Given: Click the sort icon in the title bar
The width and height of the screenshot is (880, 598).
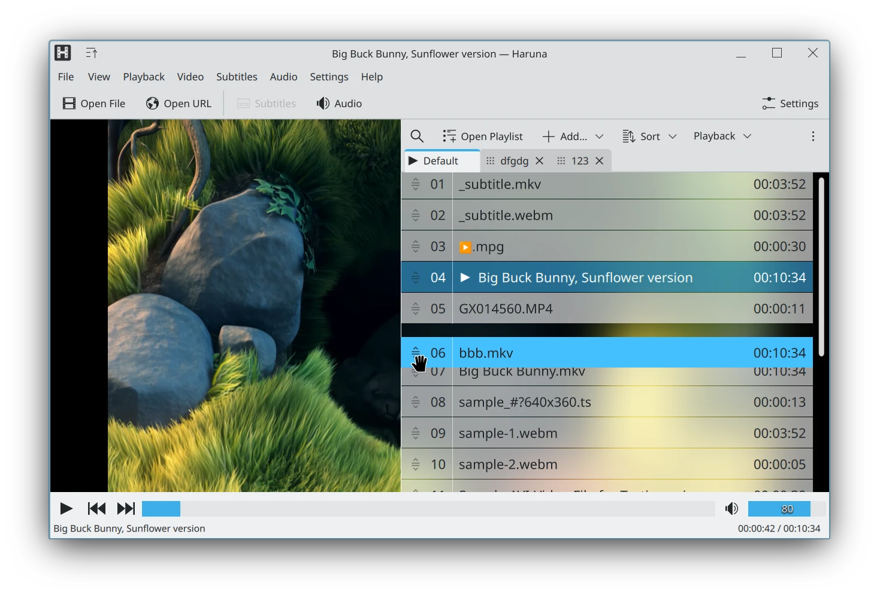Looking at the screenshot, I should [92, 53].
